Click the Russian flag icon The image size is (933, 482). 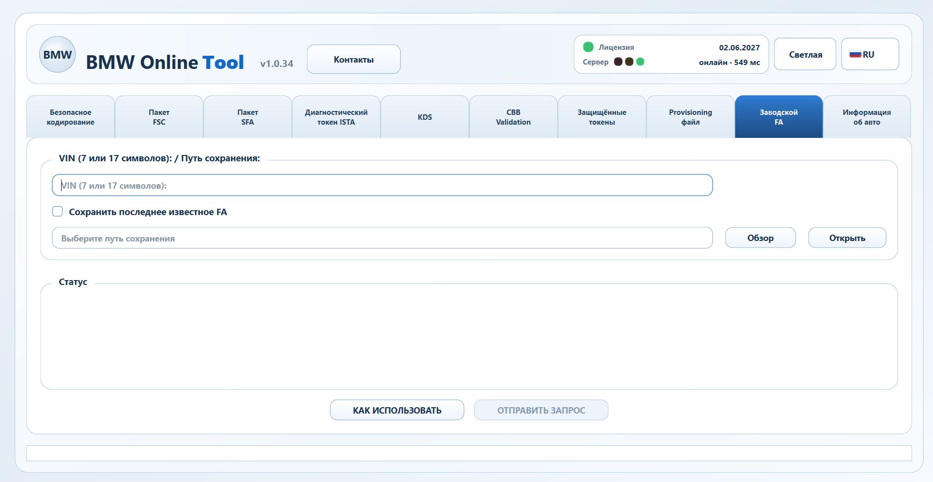pos(855,55)
